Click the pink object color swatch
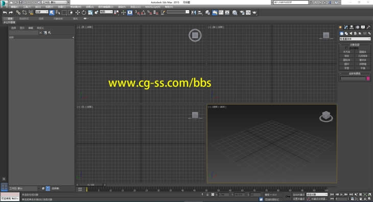The image size is (373, 202). click(368, 79)
